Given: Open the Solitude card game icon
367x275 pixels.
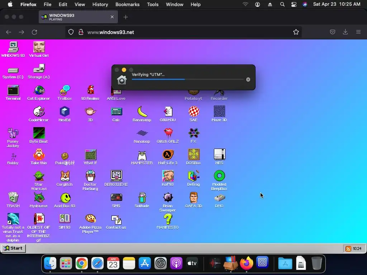Looking at the screenshot, I should click(x=142, y=197).
